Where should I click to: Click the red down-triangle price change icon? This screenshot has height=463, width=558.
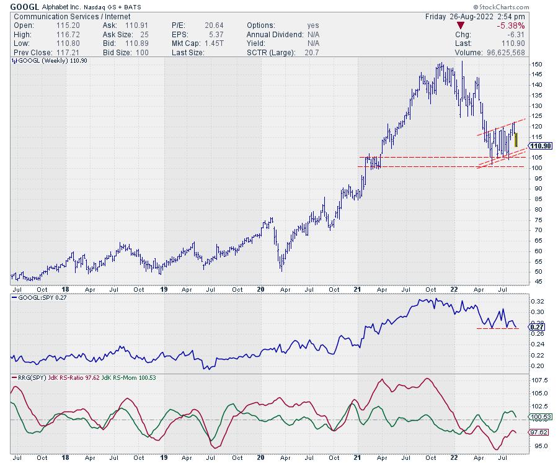point(461,25)
